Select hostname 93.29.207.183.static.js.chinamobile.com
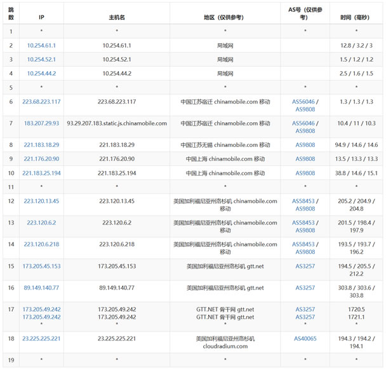The height and width of the screenshot is (369, 386). [x=117, y=123]
